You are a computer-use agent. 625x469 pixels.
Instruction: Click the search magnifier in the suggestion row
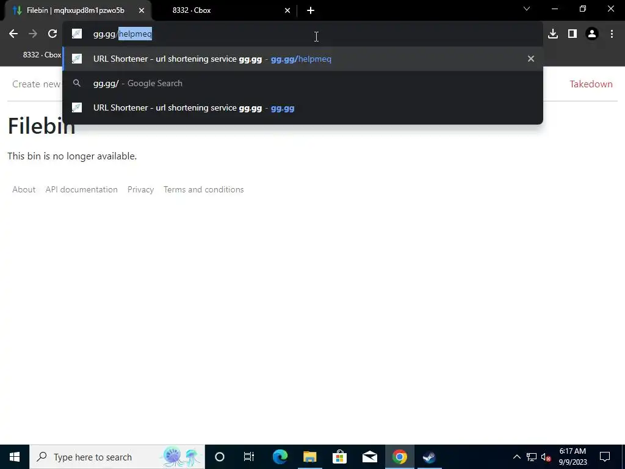pyautogui.click(x=76, y=83)
